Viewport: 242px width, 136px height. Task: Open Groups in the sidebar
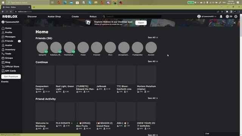pyautogui.click(x=7, y=58)
